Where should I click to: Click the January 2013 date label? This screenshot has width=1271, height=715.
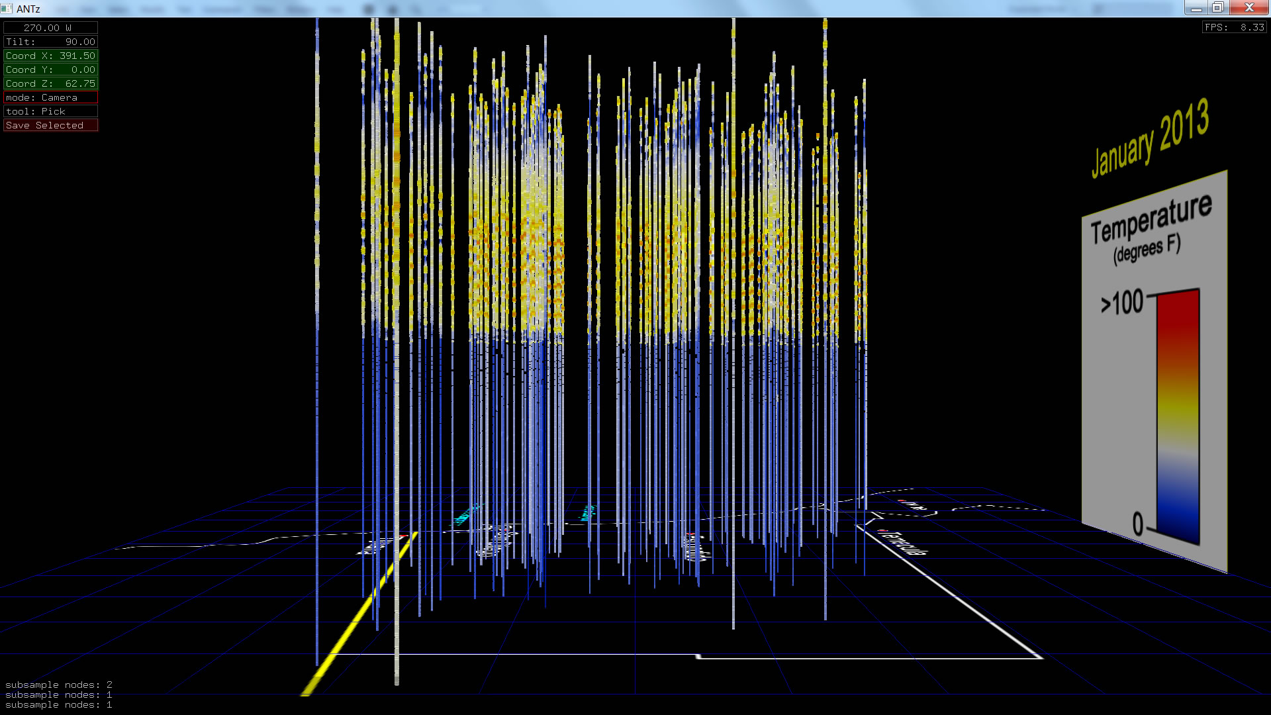(1150, 139)
